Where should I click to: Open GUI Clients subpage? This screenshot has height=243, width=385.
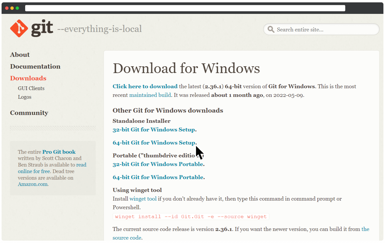pyautogui.click(x=31, y=88)
